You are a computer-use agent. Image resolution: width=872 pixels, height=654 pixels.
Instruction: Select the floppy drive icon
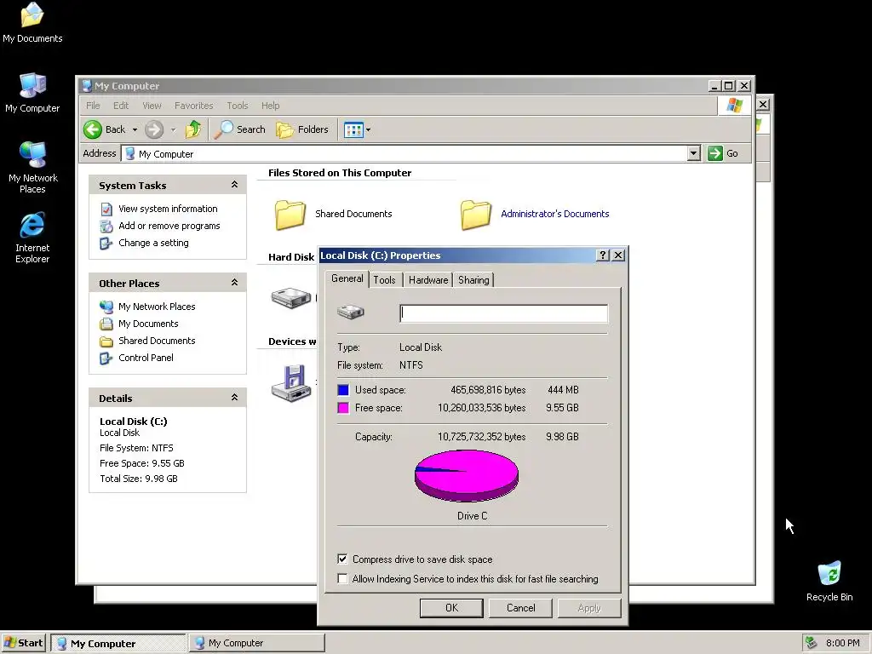291,382
